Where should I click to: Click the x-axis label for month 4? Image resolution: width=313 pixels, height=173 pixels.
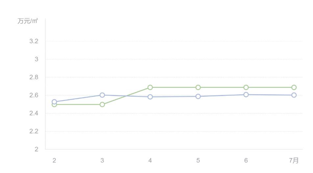pos(150,160)
